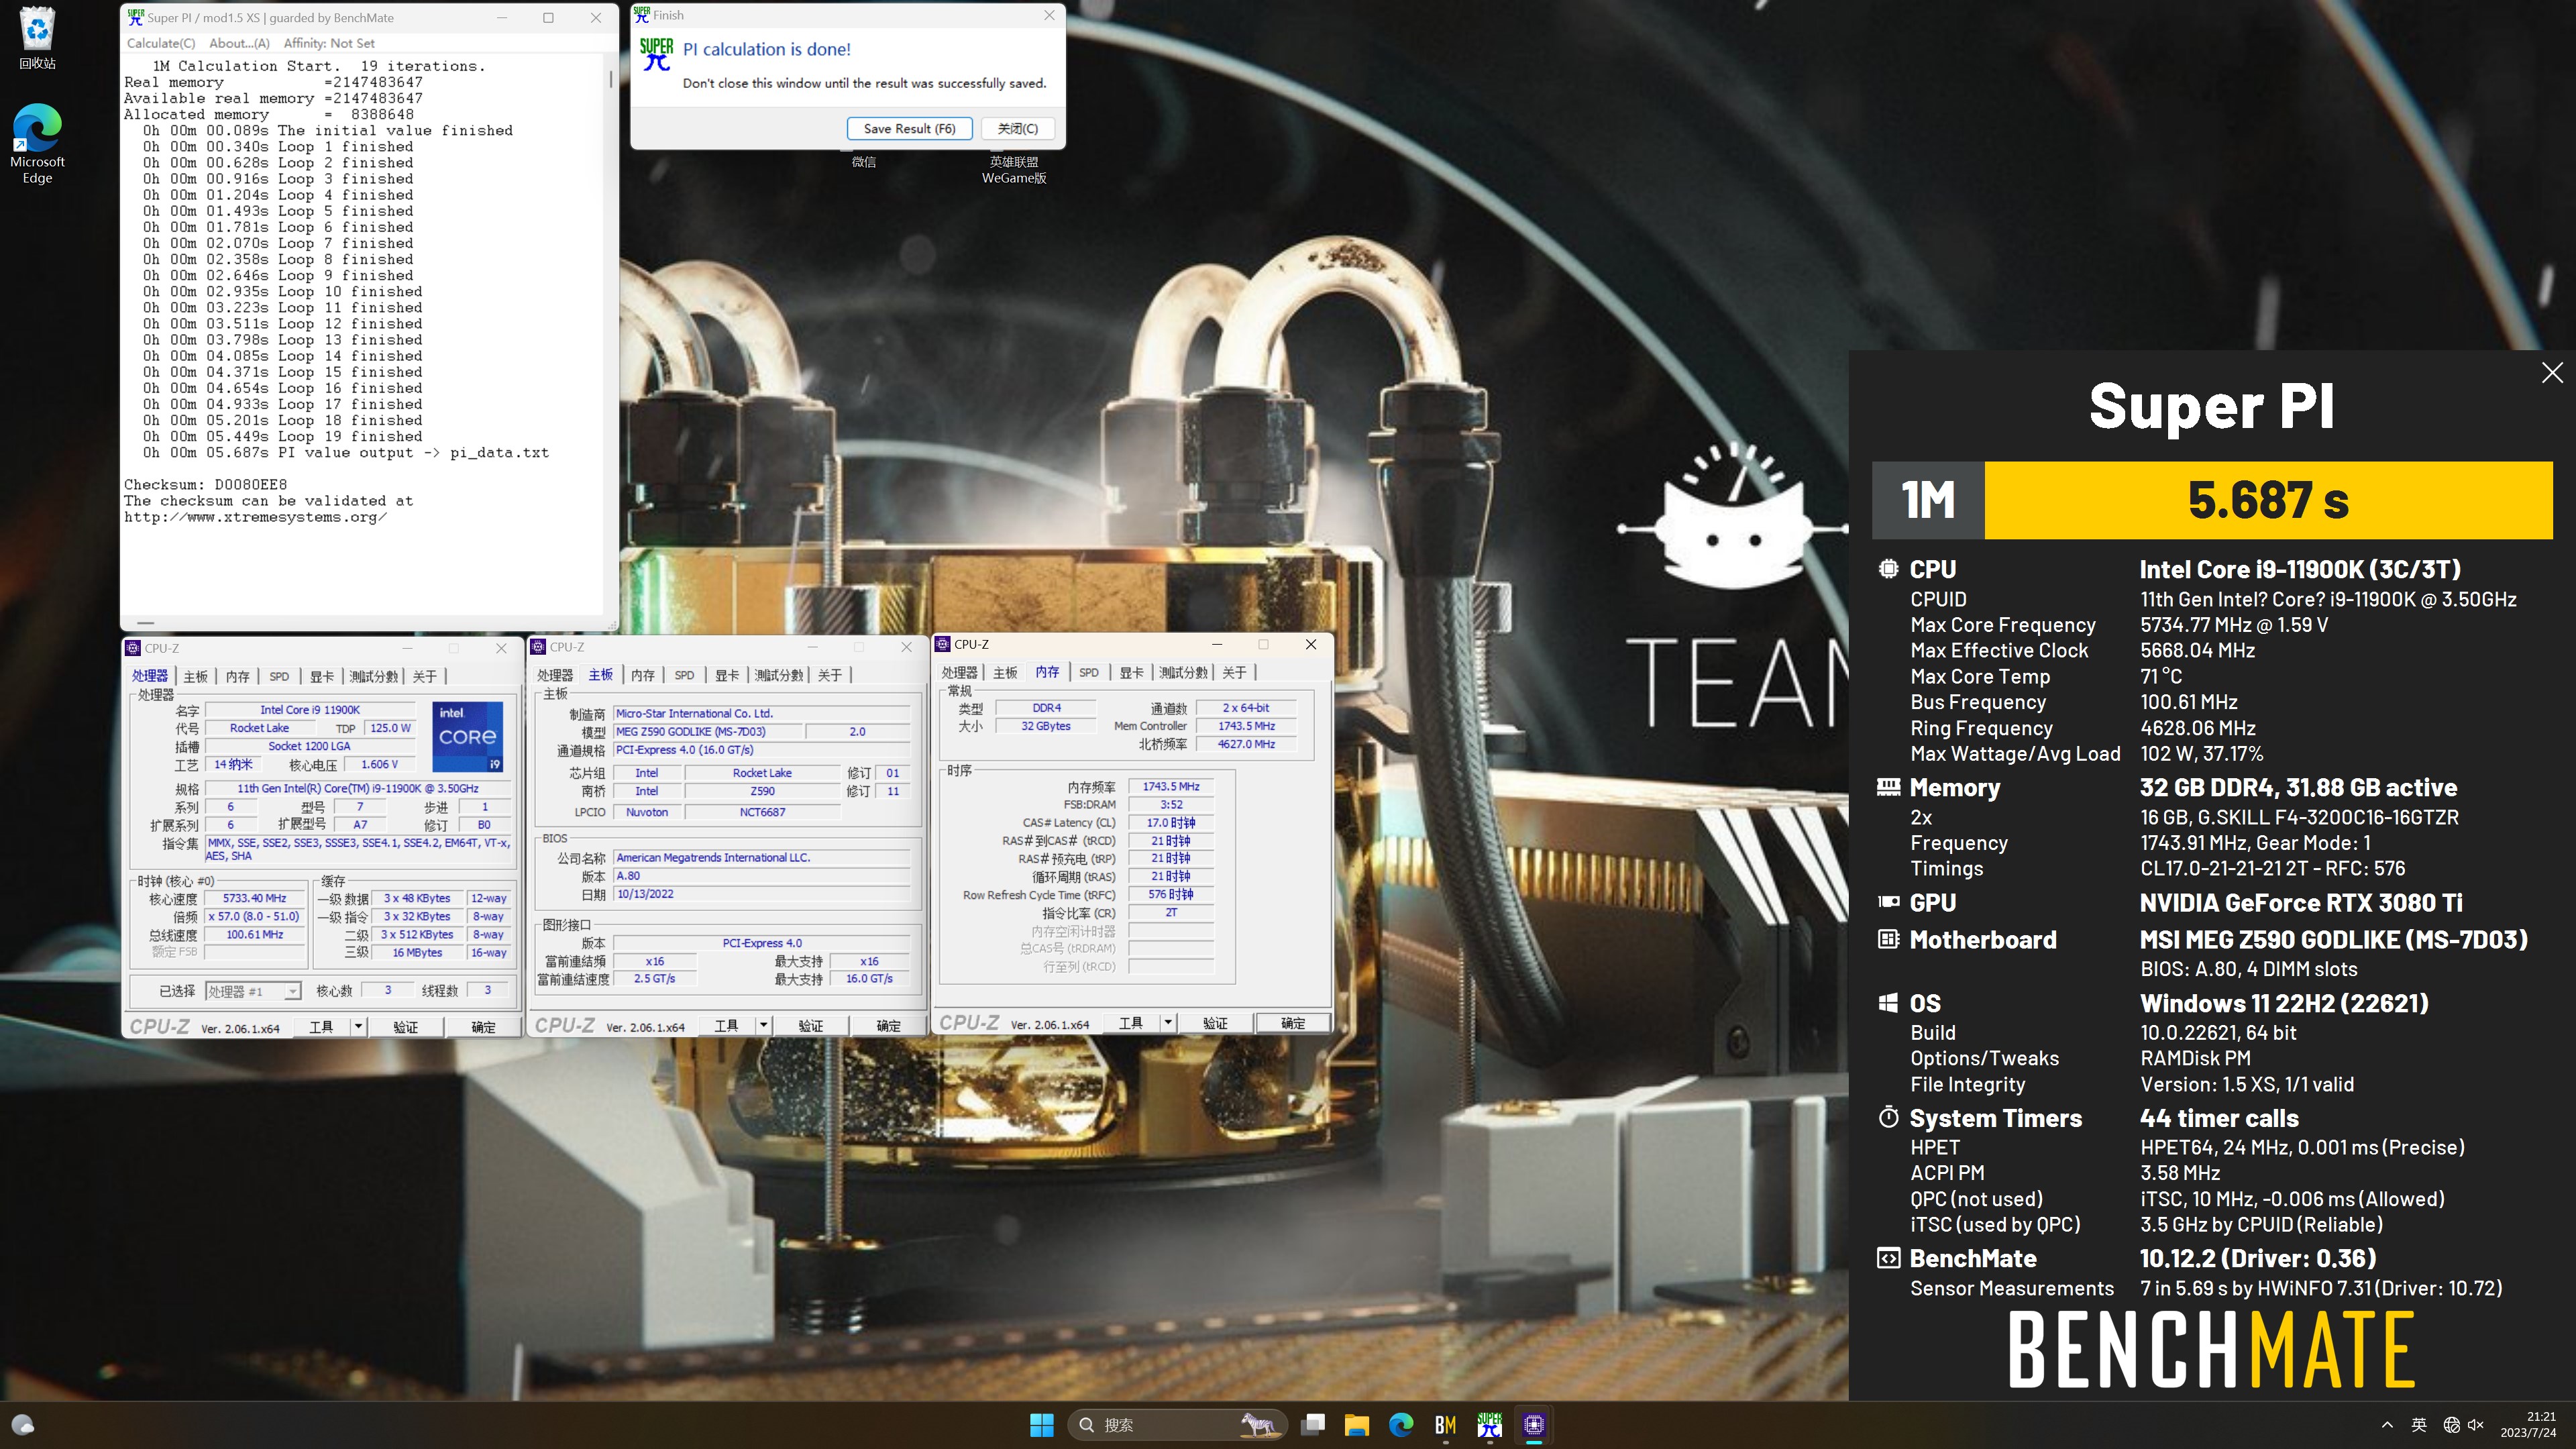Image resolution: width=2576 pixels, height=1449 pixels.
Task: Click the Motherboard icon in BenchMate panel
Action: pyautogui.click(x=1888, y=939)
